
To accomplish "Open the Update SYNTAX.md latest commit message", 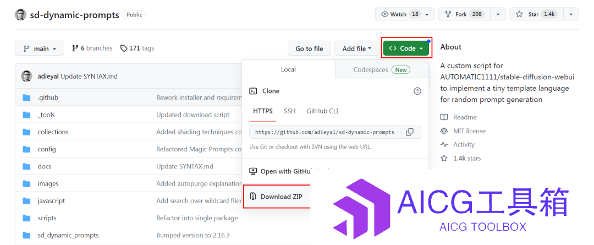I will (x=89, y=76).
